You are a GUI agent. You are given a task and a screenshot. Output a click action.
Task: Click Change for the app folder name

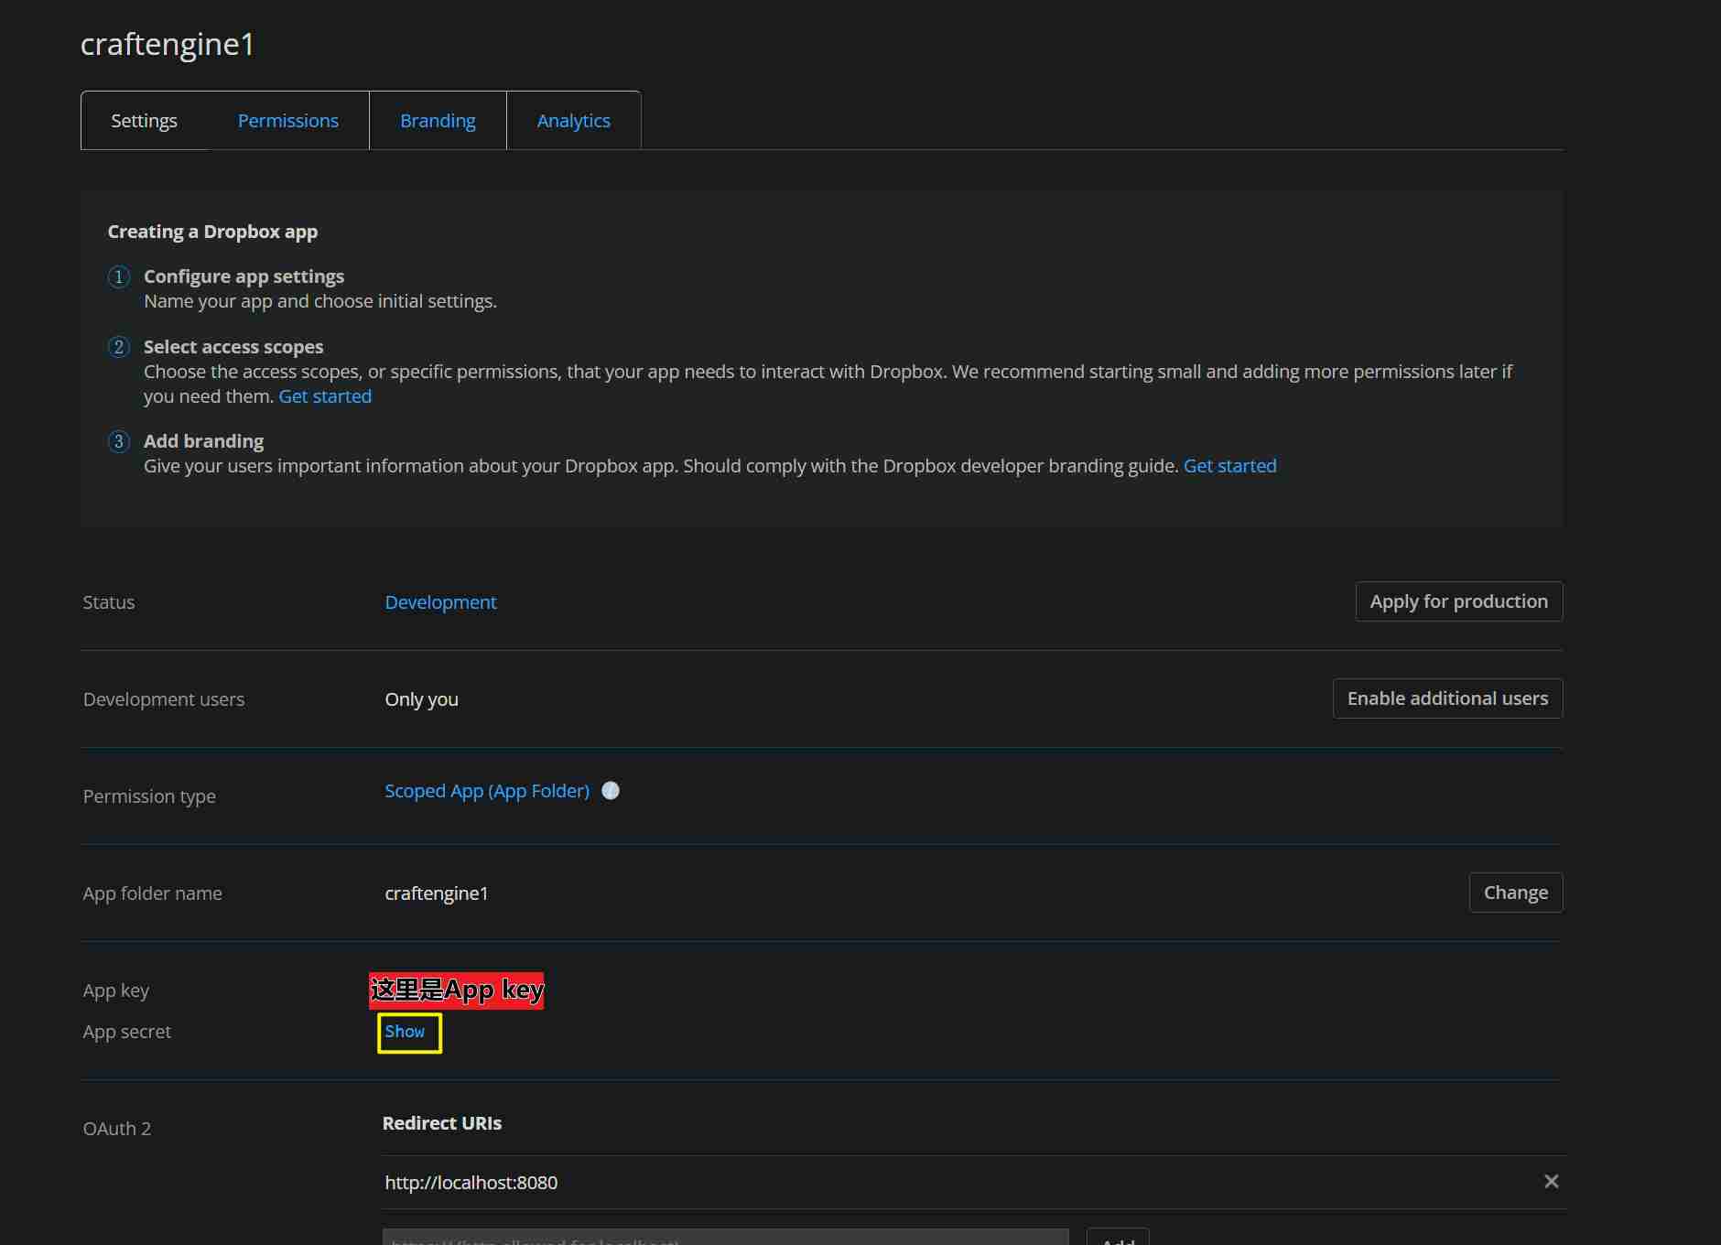1515,893
